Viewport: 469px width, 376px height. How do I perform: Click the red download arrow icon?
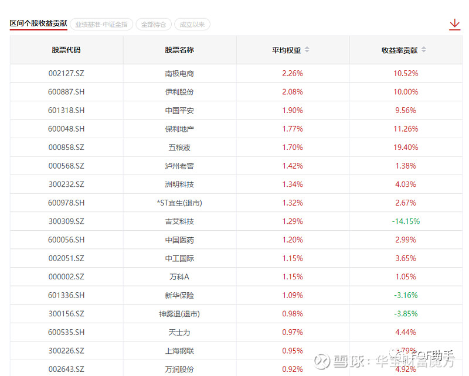(455, 25)
